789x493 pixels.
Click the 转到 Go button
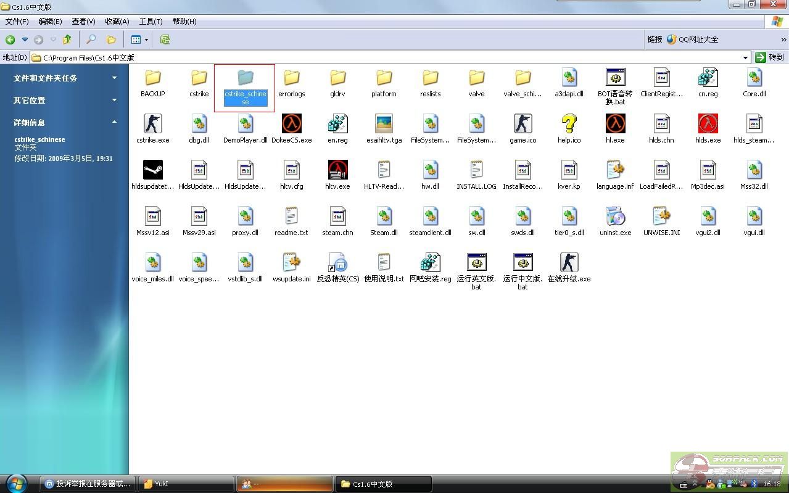(x=770, y=57)
